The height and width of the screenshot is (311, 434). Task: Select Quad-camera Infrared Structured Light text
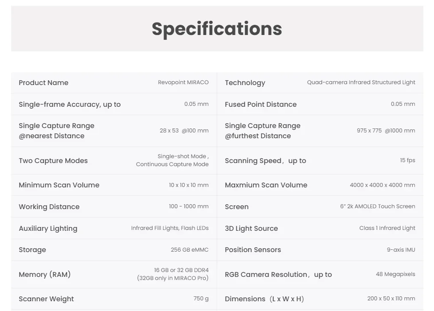click(x=361, y=82)
